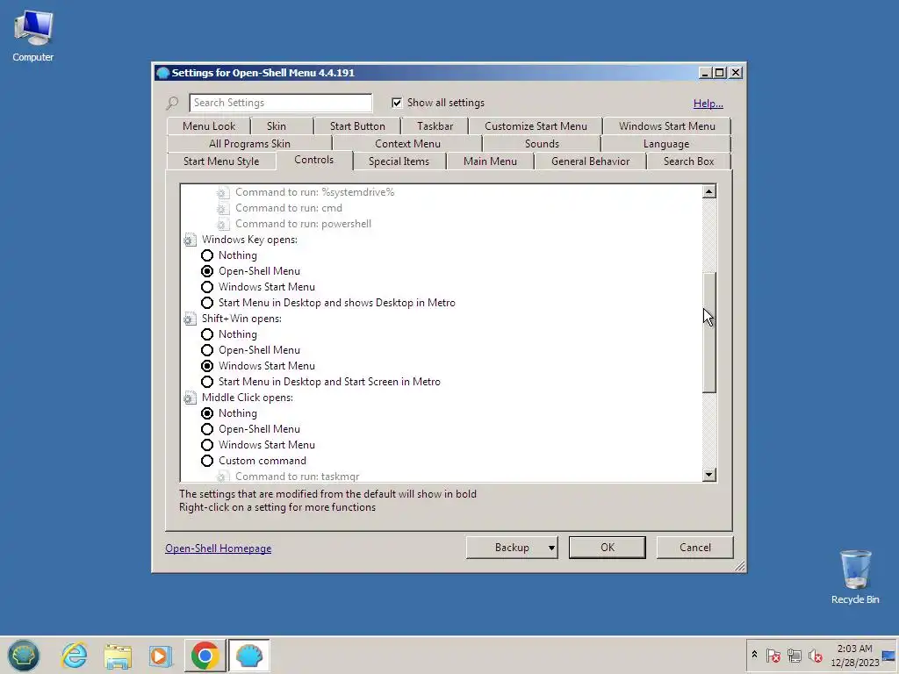Click the Search Settings input field
The width and height of the screenshot is (899, 674).
coord(280,103)
